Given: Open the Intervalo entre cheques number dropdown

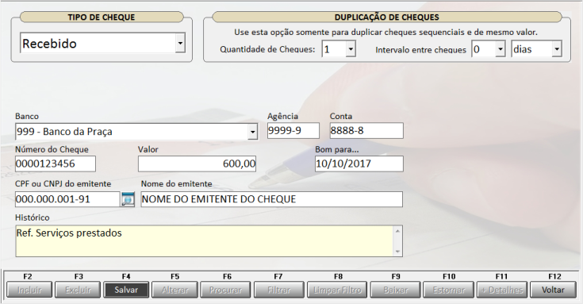Looking at the screenshot, I should pyautogui.click(x=501, y=49).
